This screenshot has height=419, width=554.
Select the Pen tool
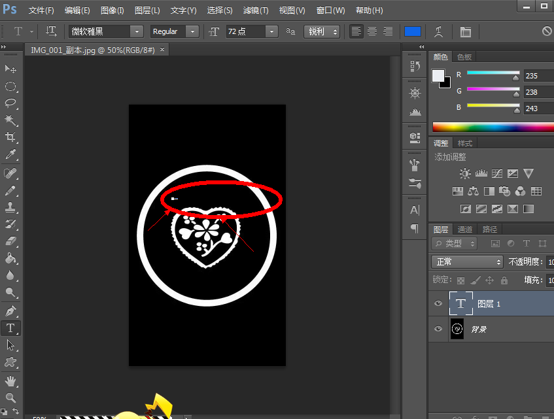(10, 311)
